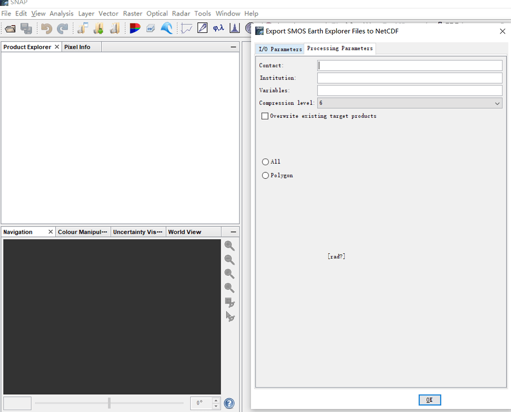Open the geo-coding φ,λ tool
Viewport: 511px width, 412px height.
coord(218,28)
